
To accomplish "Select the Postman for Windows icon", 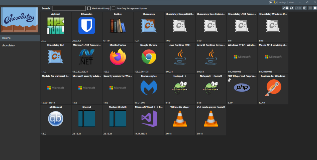I will pos(273,88).
